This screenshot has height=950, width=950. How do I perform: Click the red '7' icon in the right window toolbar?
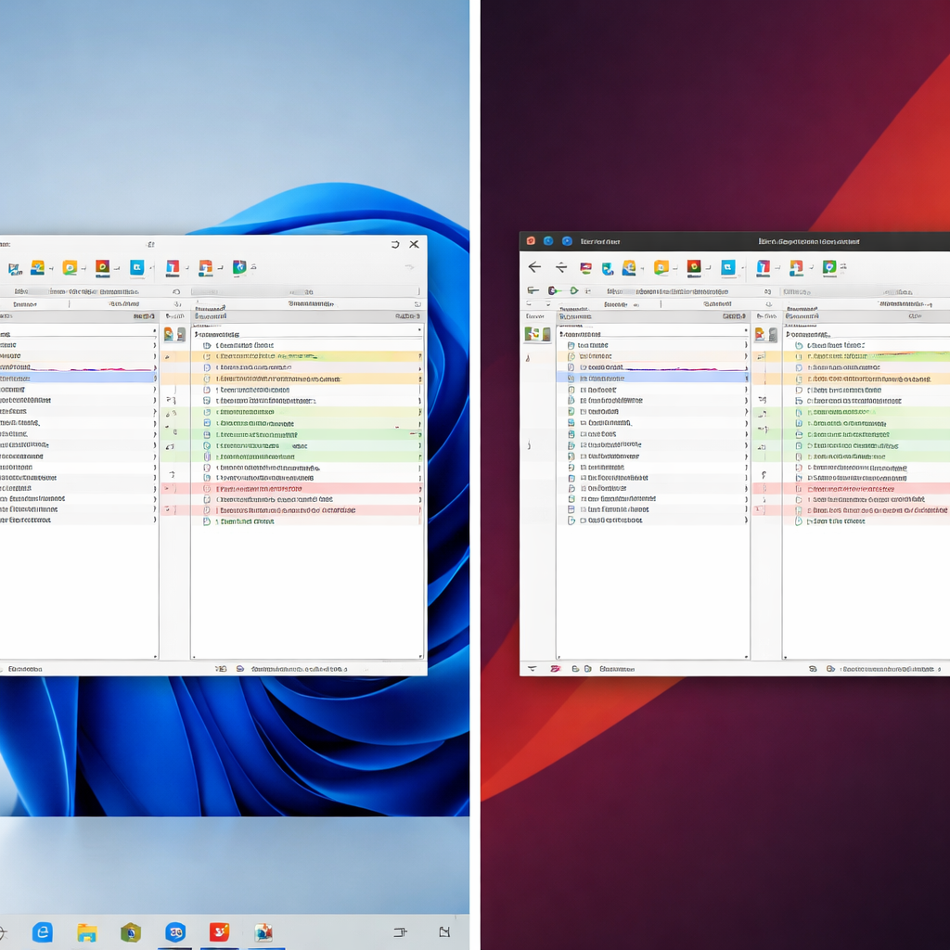[762, 267]
